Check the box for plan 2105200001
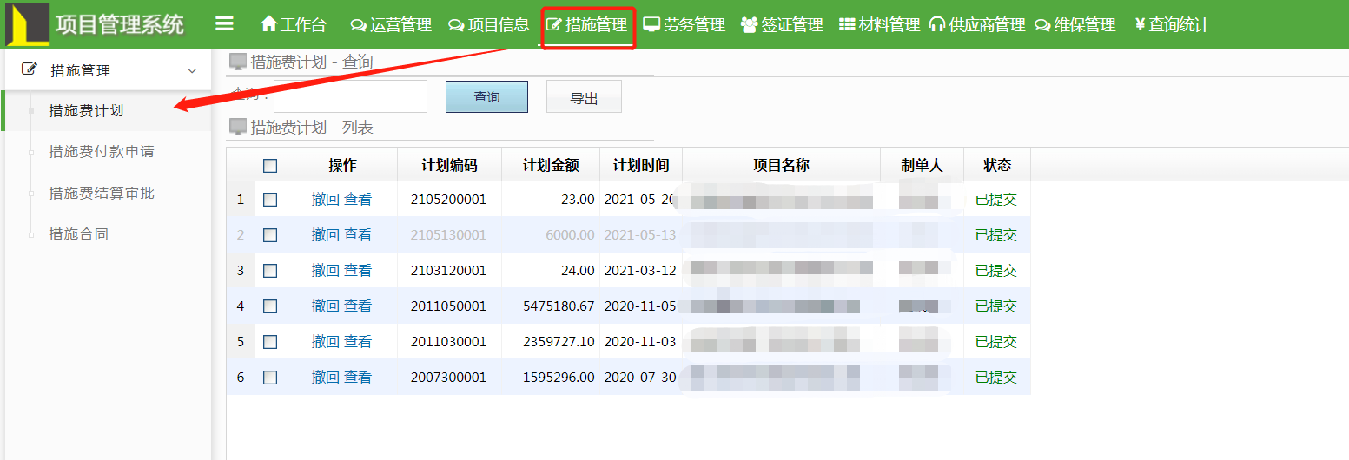 coord(270,200)
